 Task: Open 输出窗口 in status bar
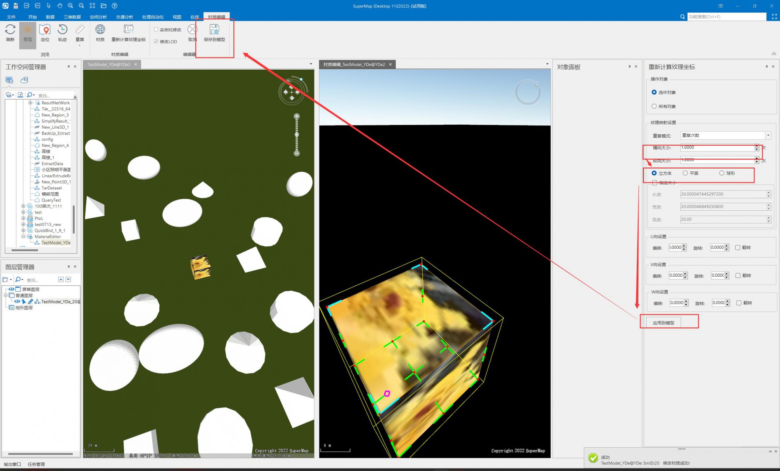[12, 464]
